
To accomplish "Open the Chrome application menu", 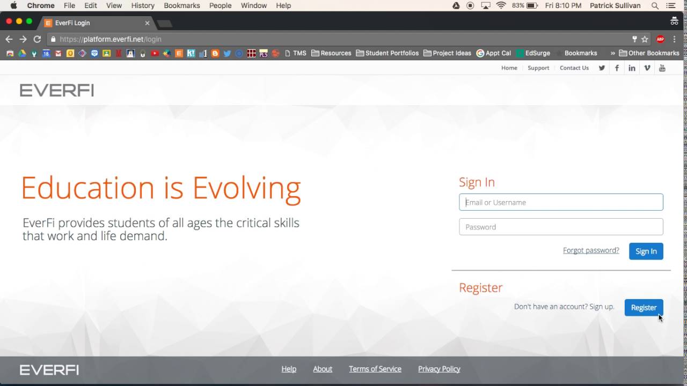I will click(x=41, y=5).
